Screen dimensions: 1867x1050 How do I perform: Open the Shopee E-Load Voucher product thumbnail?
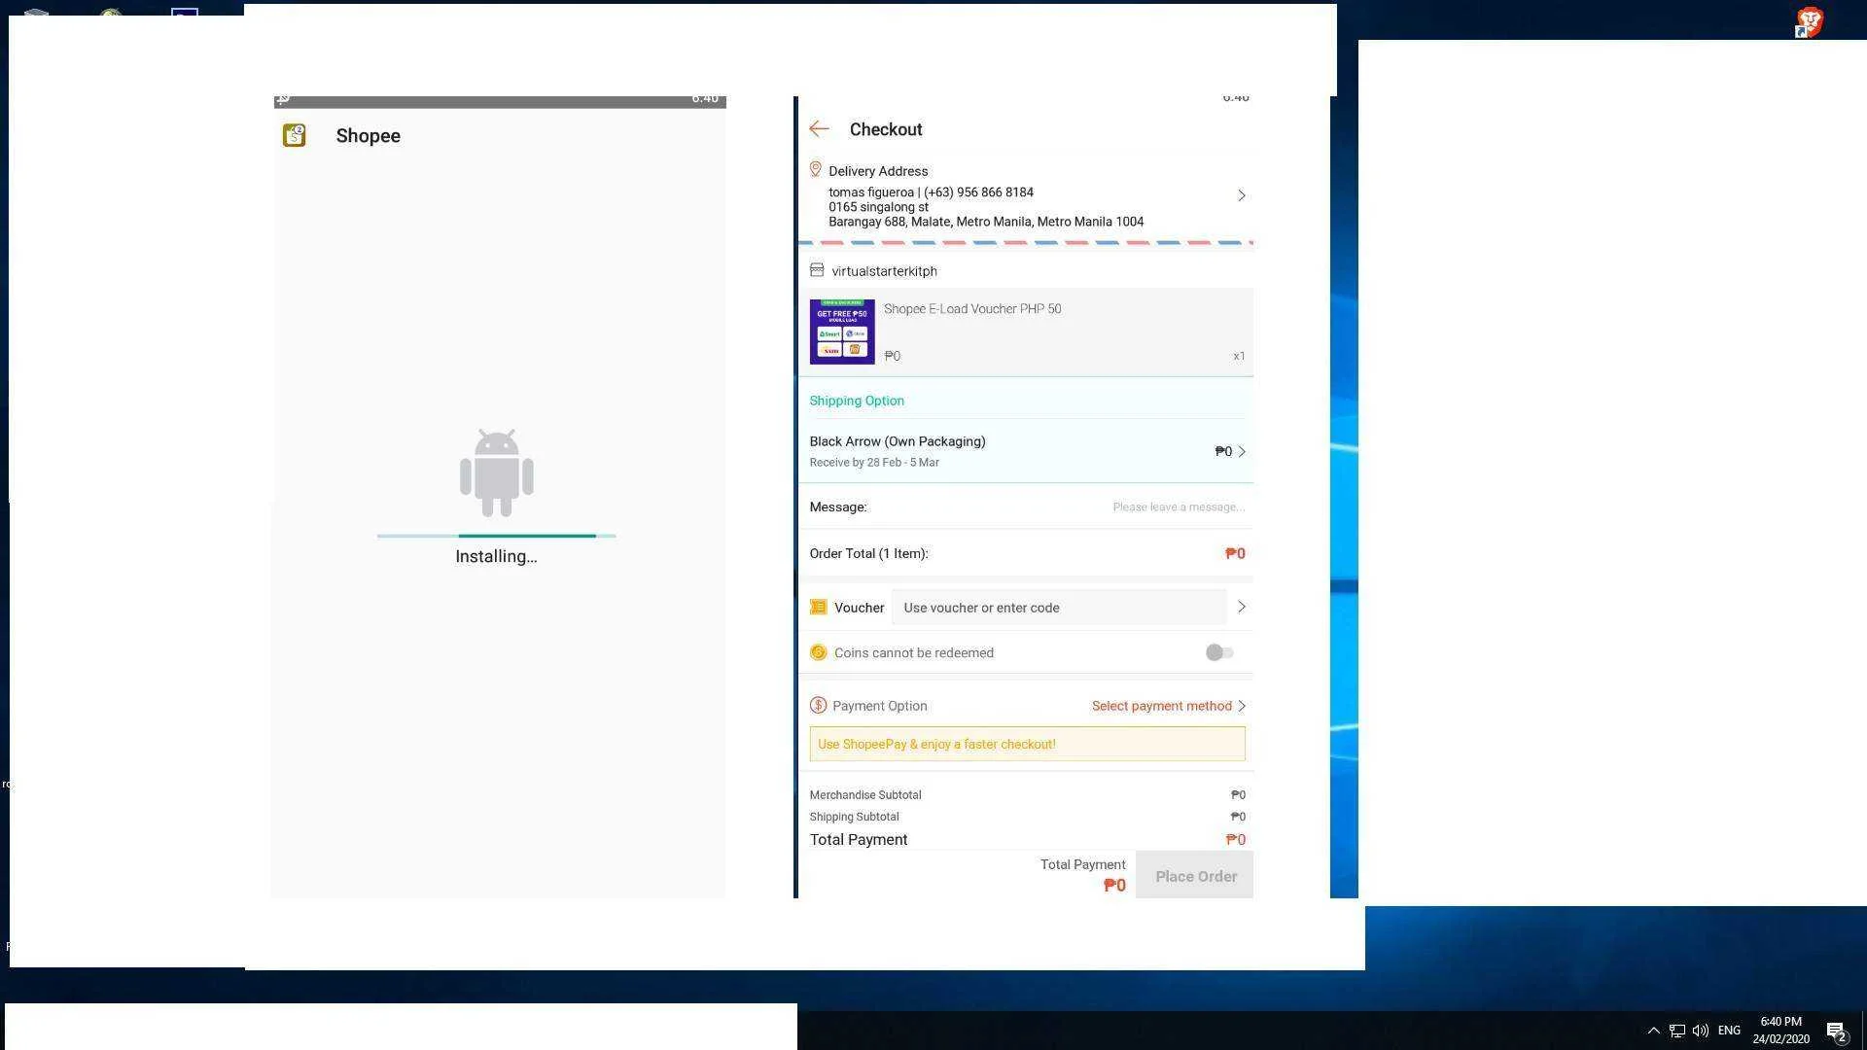[842, 332]
